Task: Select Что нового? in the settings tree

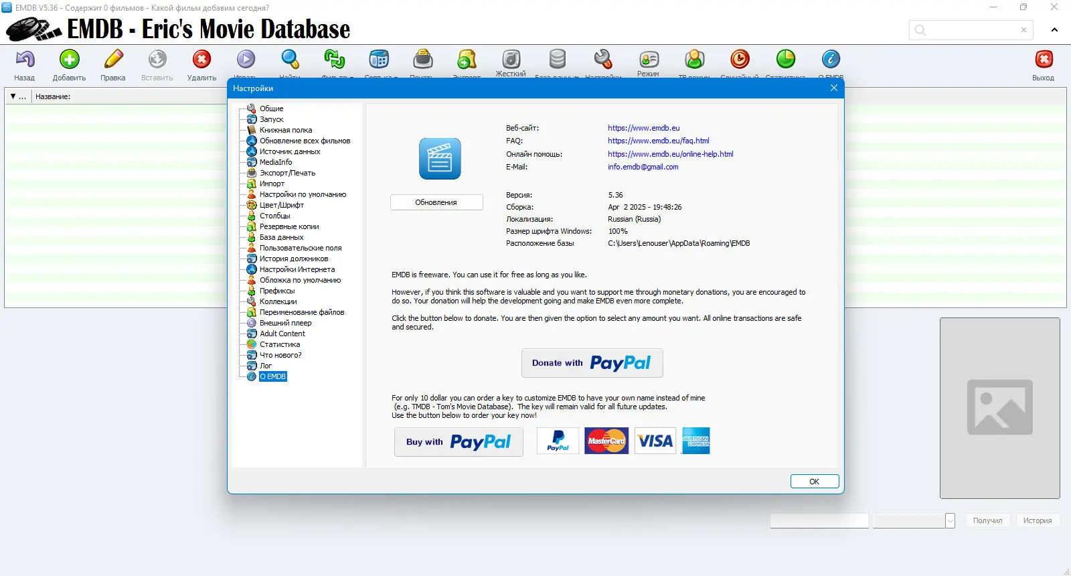Action: click(x=280, y=355)
